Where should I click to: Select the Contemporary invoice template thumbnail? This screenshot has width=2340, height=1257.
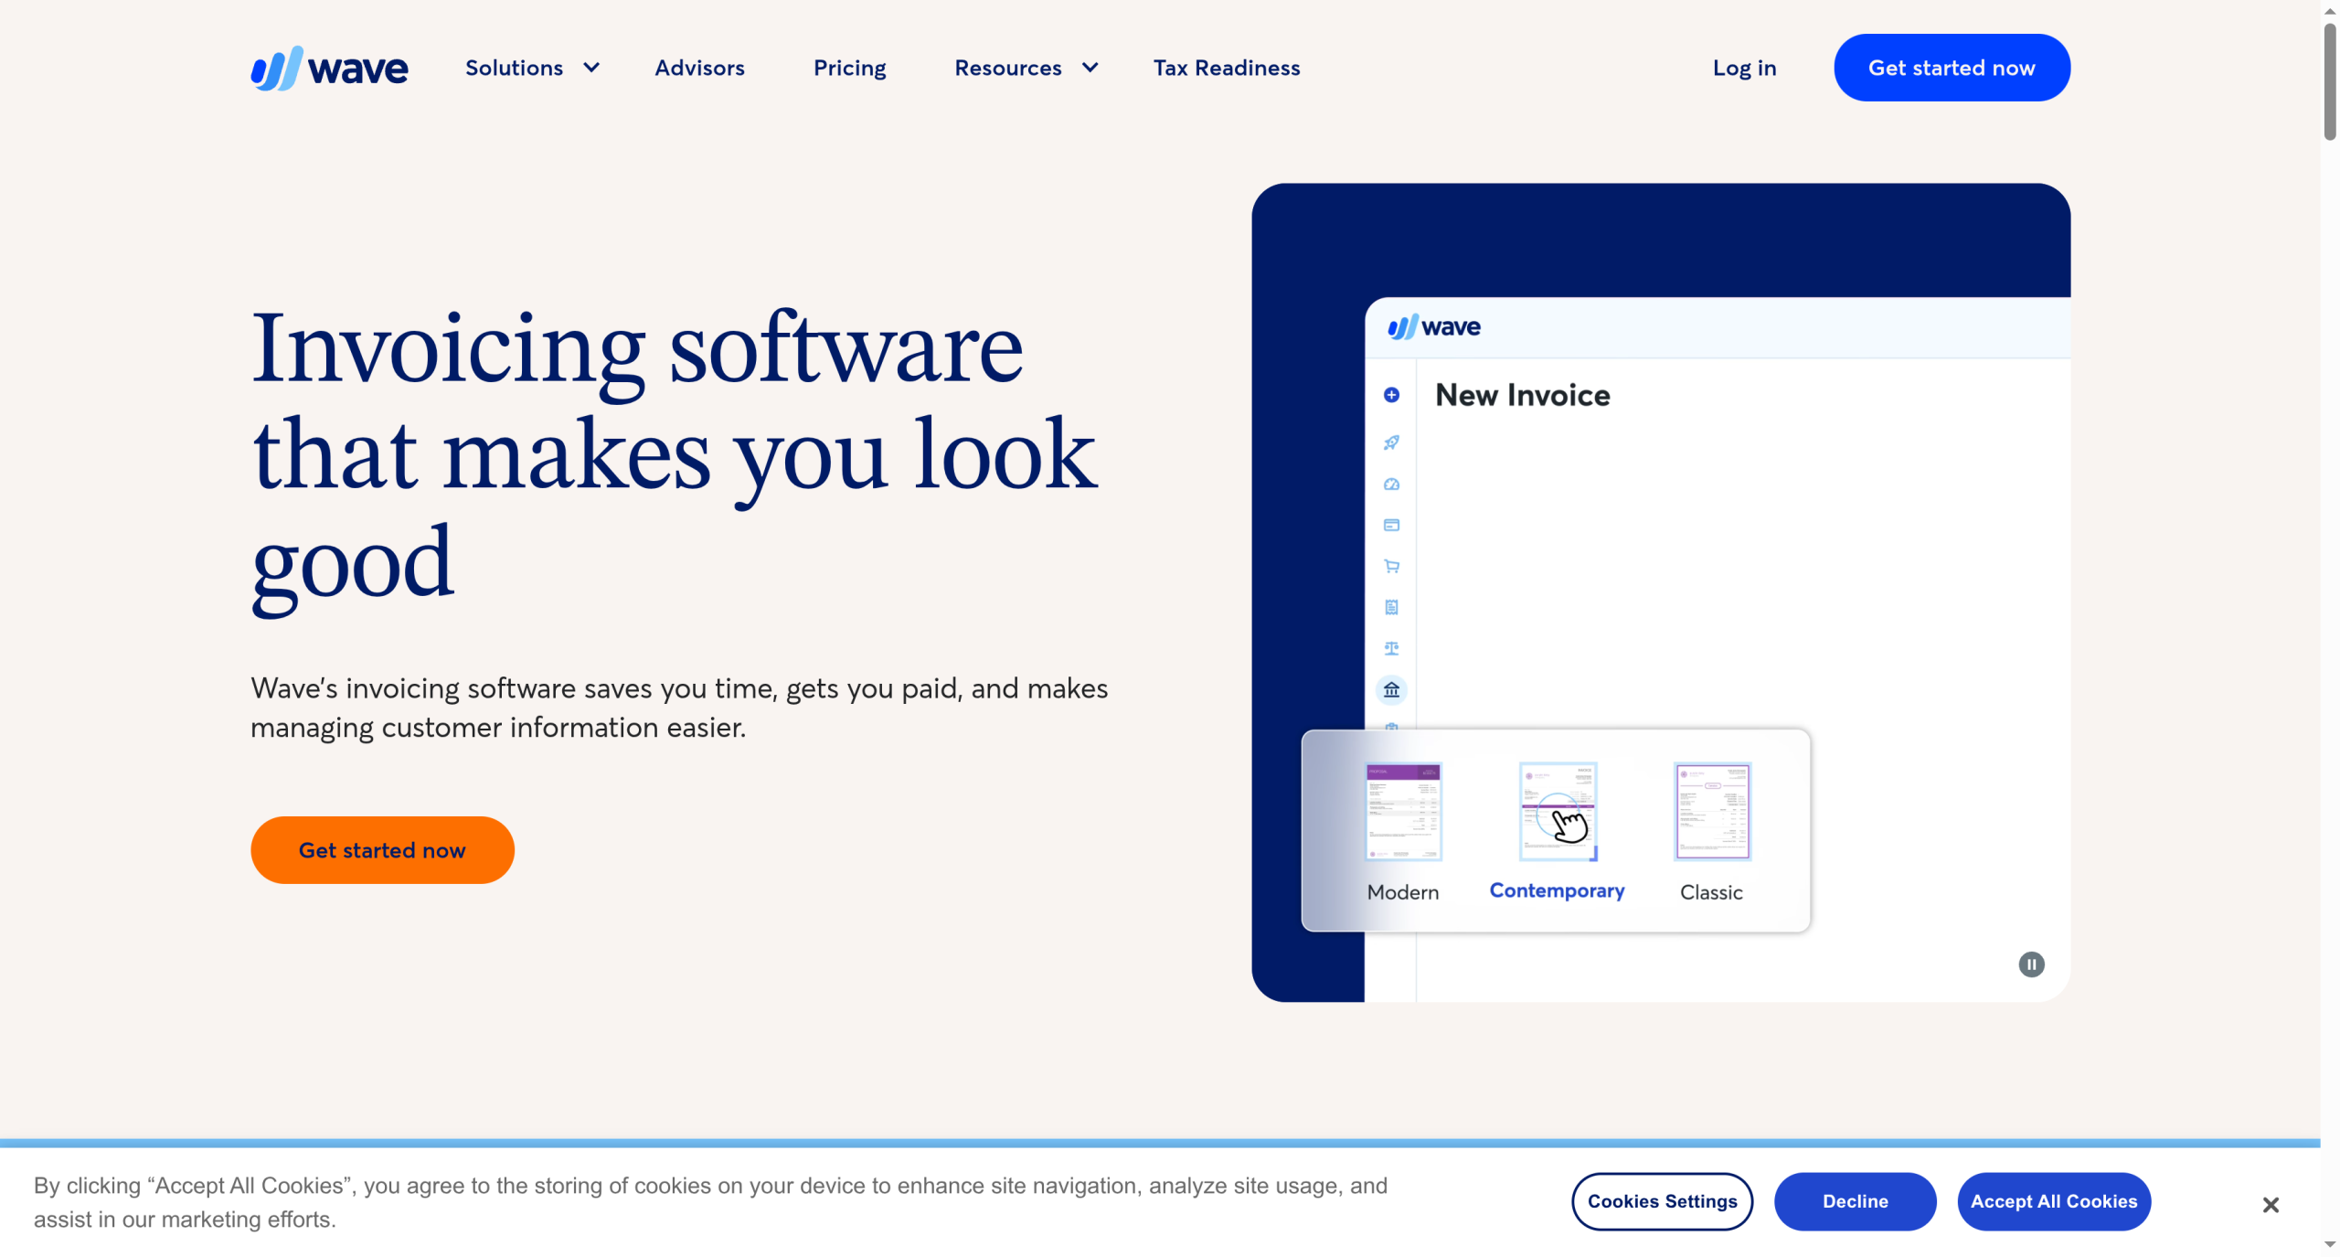tap(1558, 811)
